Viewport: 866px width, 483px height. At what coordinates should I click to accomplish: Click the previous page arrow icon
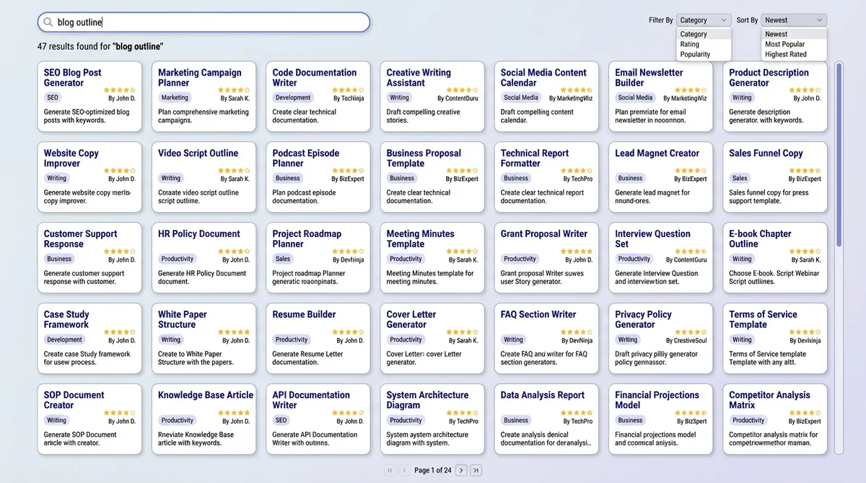(x=404, y=470)
